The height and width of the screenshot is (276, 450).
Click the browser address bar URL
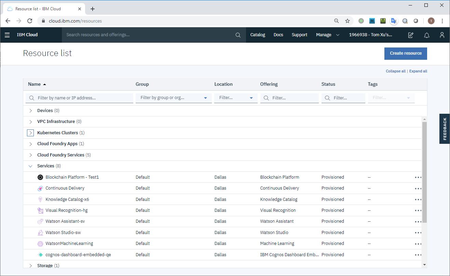[x=75, y=21]
